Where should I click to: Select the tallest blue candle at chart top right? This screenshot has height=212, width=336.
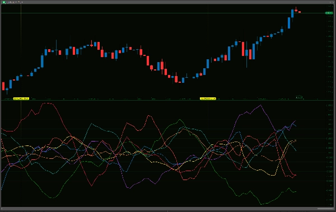[x=289, y=23]
